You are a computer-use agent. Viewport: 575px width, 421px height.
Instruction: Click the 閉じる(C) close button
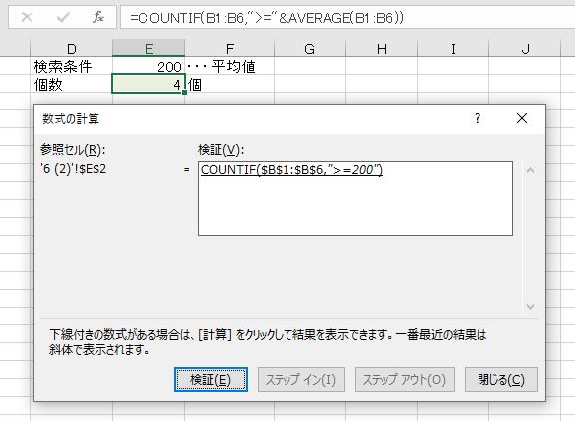coord(501,380)
